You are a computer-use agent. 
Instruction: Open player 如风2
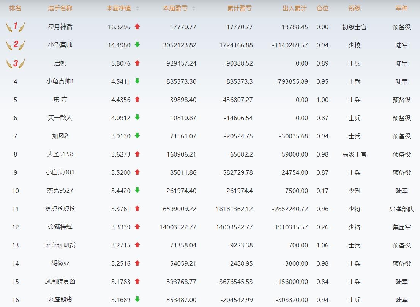[x=60, y=136]
